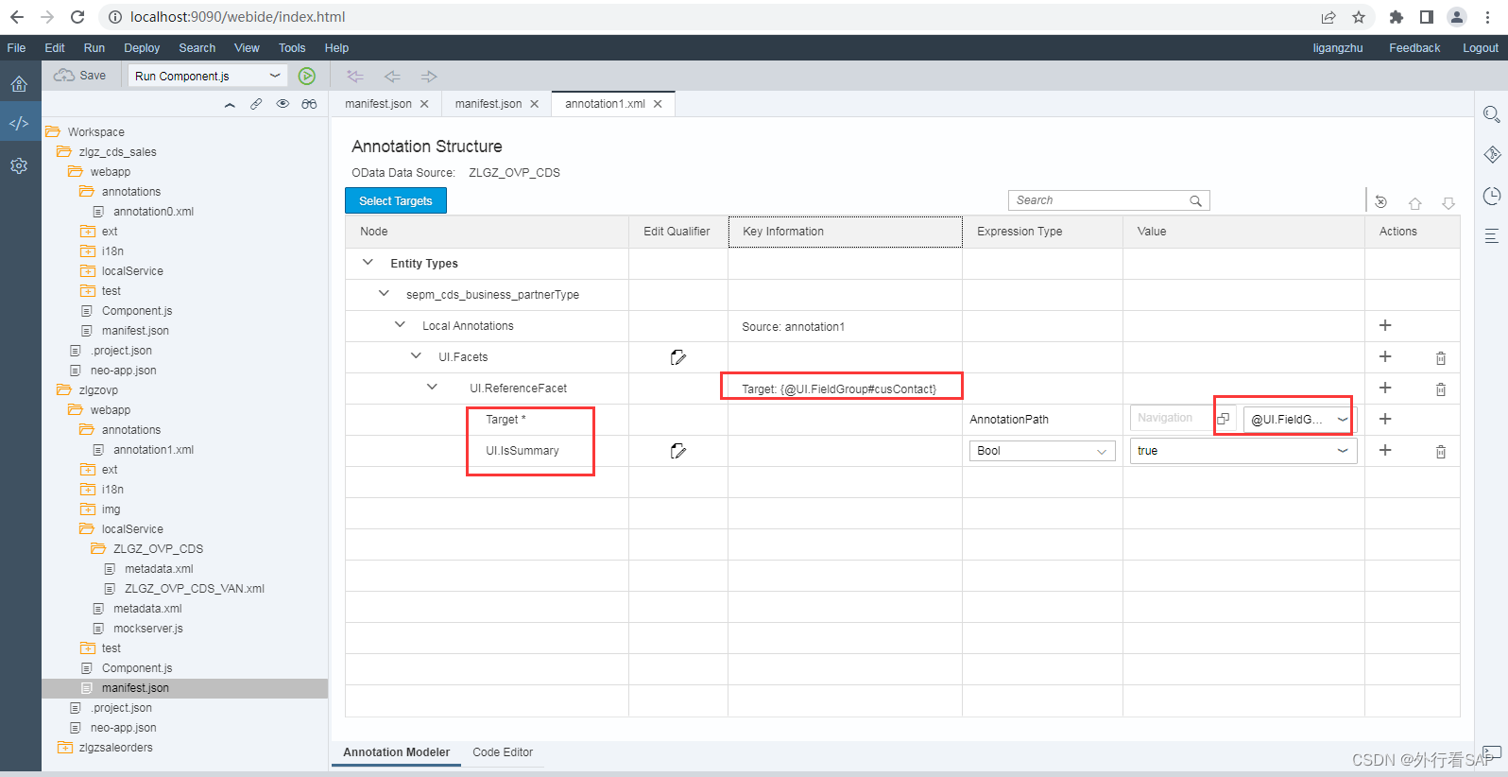Open the Bool expression type dropdown
This screenshot has height=777, width=1508.
[1101, 452]
